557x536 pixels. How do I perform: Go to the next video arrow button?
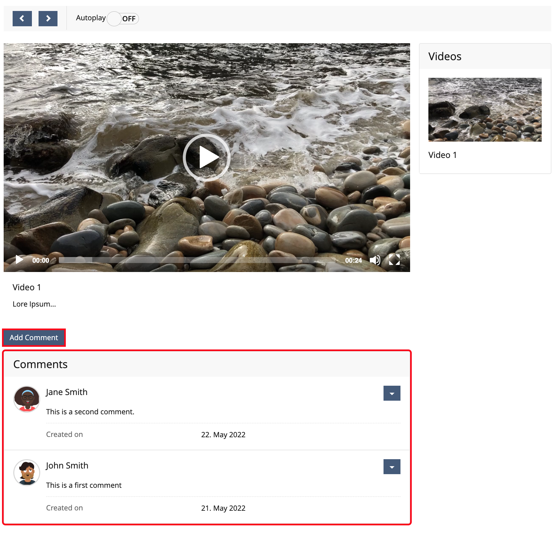tap(48, 19)
